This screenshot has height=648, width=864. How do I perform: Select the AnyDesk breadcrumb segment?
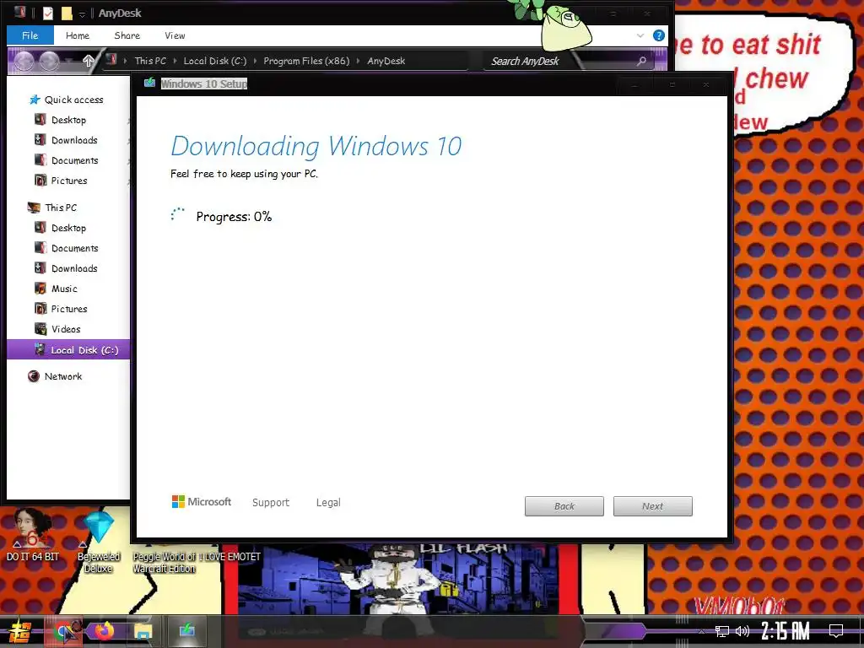pos(386,61)
